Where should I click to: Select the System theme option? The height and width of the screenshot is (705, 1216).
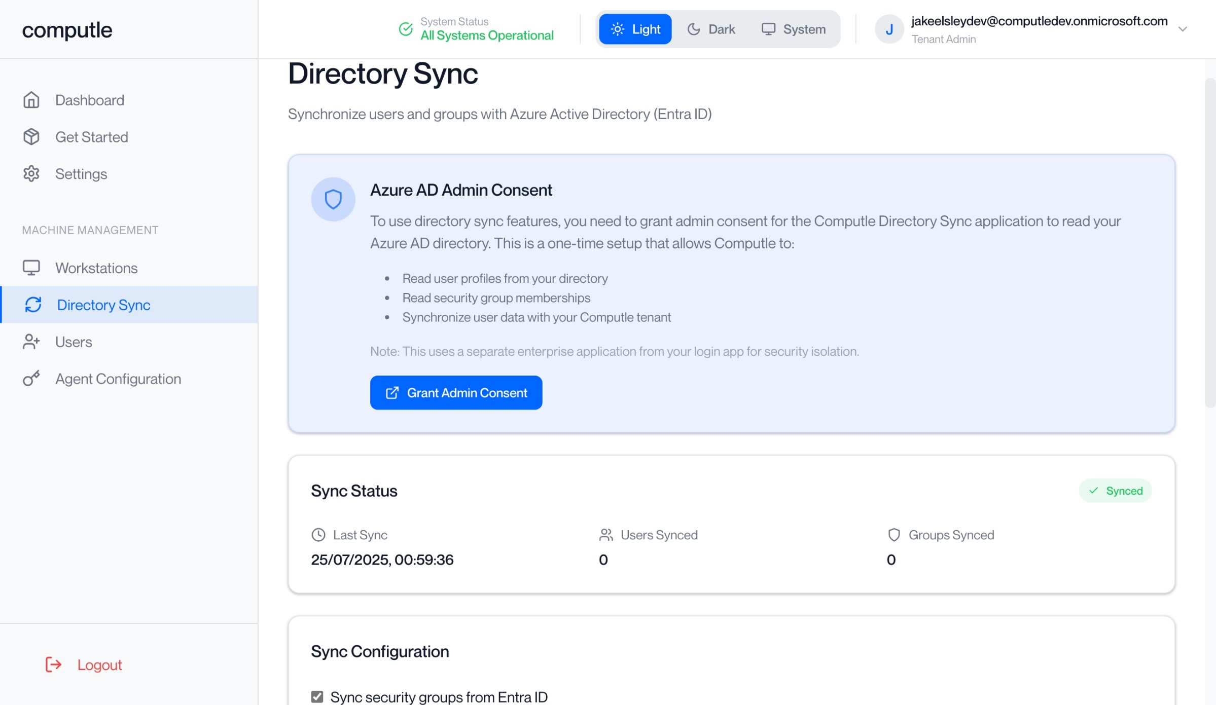tap(794, 29)
